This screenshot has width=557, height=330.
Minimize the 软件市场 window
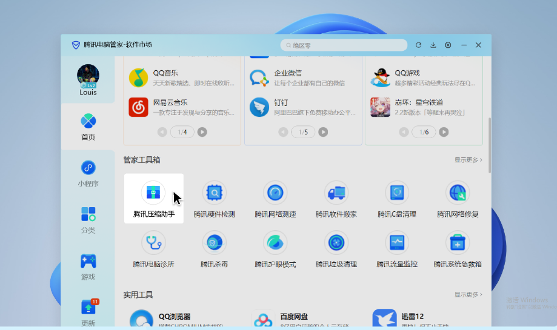(464, 45)
